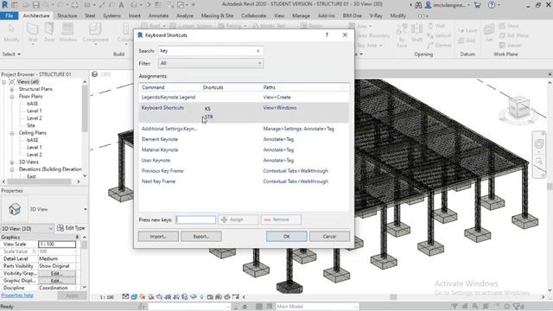
Task: Click the Viewer tool in Work Plane panel
Action: coord(510,45)
